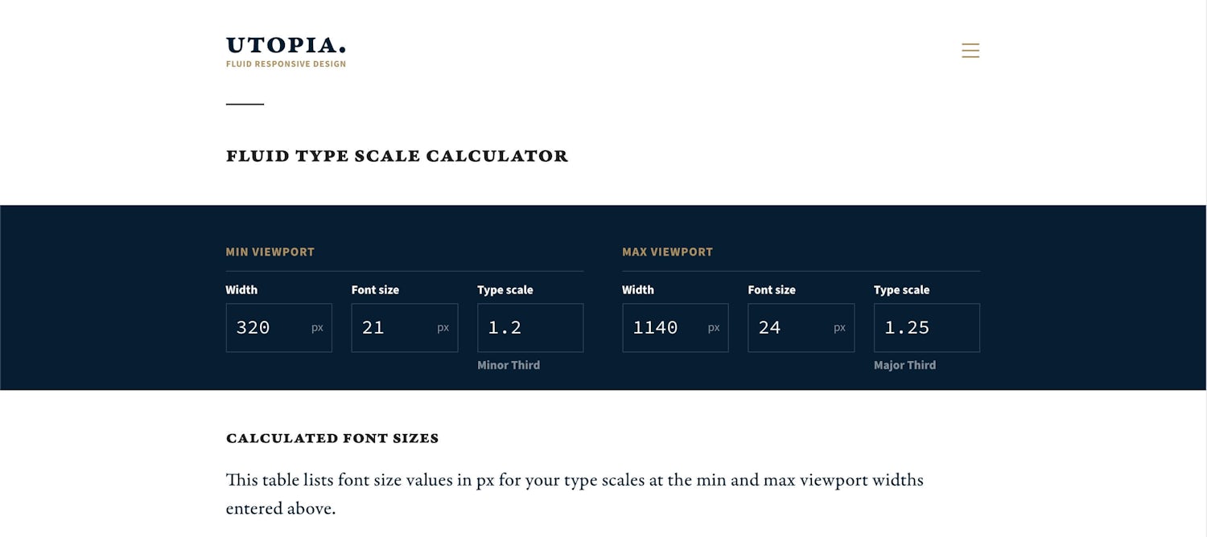Click the MIN VIEWPORT section heading
Viewport: 1207px width, 537px height.
tap(270, 252)
